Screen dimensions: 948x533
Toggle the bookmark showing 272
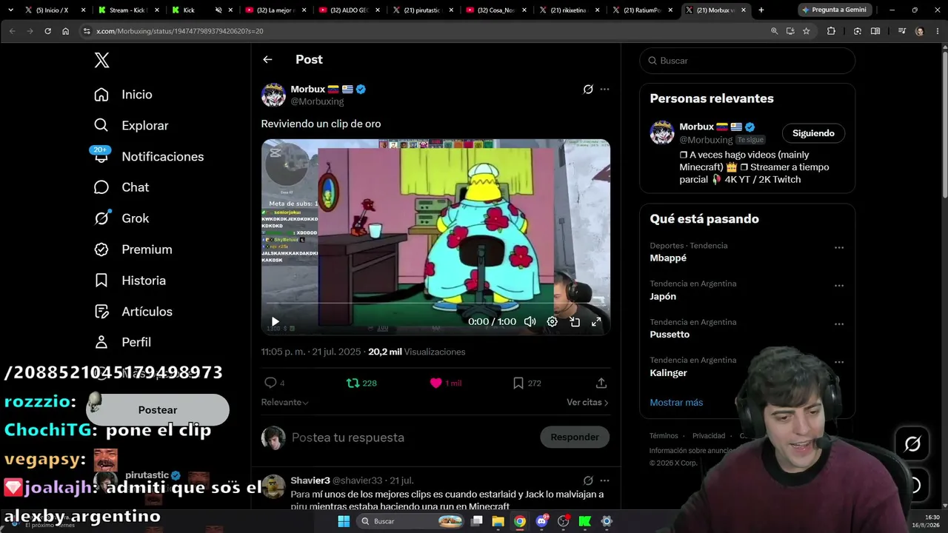[527, 383]
